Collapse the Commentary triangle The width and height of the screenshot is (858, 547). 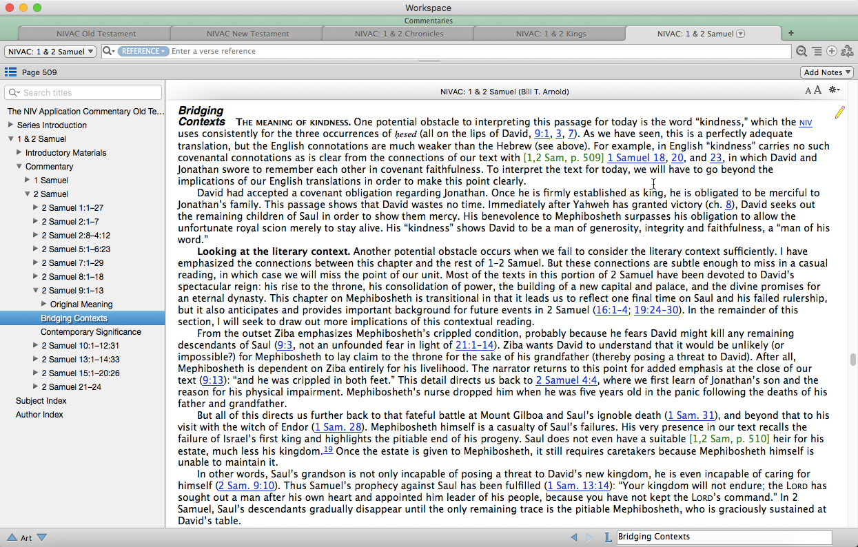pyautogui.click(x=19, y=166)
